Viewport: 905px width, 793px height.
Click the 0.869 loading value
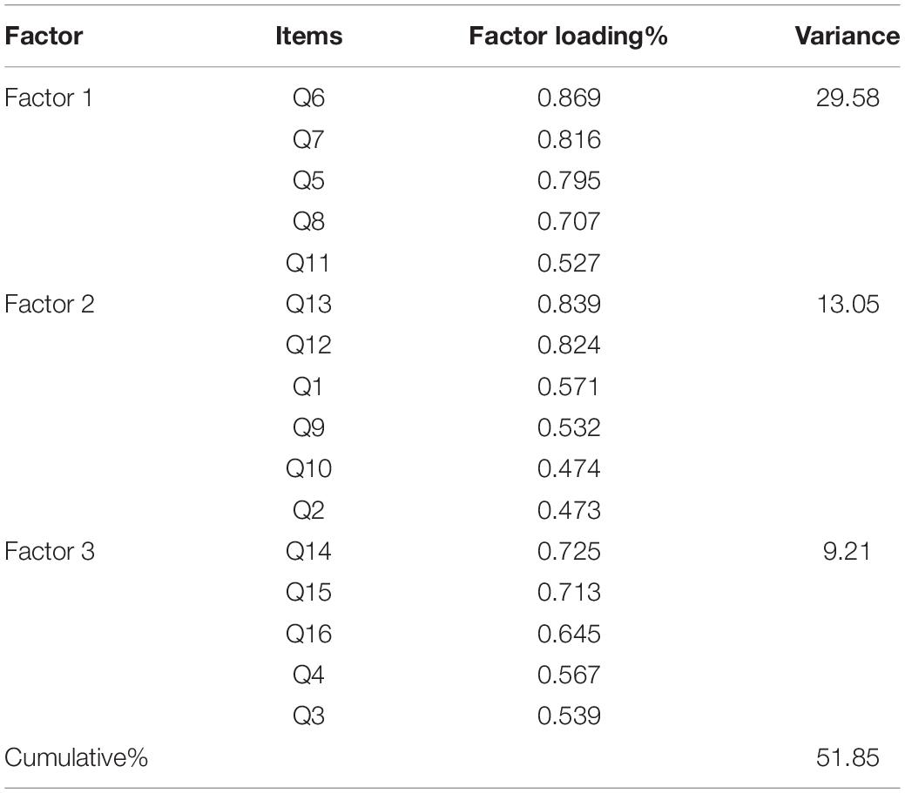point(569,98)
